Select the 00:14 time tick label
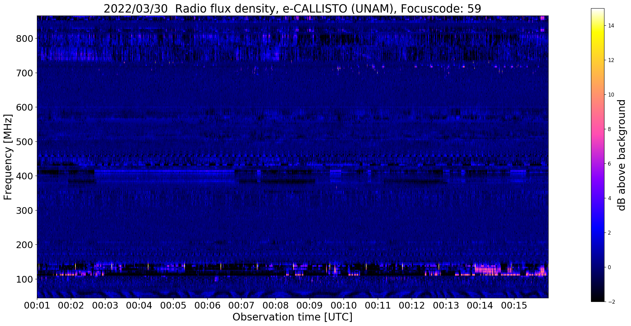Screen dimensions: 631x326 [480, 306]
